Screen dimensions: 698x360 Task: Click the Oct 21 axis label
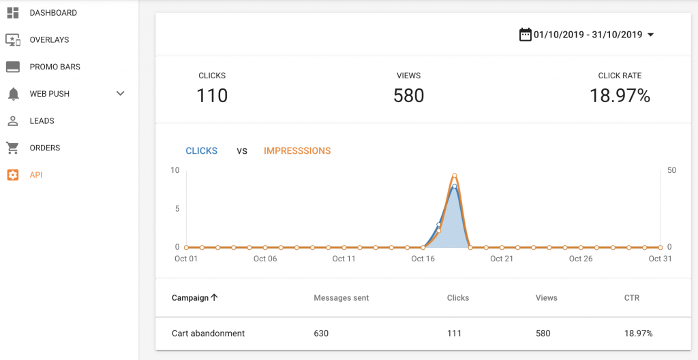click(502, 259)
